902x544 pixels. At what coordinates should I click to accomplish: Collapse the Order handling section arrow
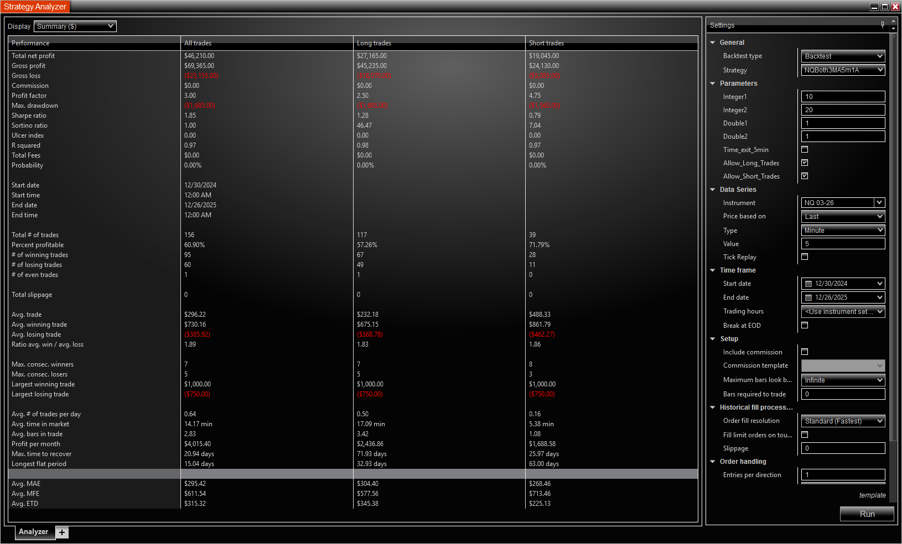(713, 462)
